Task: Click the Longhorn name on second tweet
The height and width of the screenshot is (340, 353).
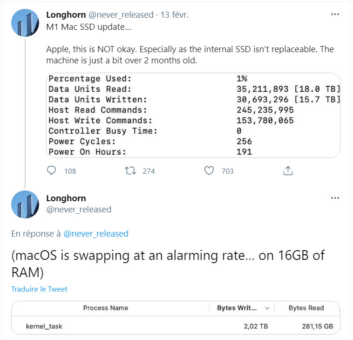Action: click(x=66, y=198)
